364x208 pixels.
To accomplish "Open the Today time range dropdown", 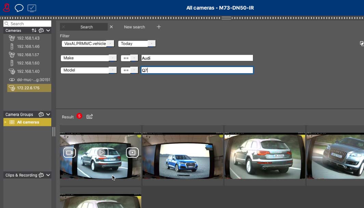I will (137, 44).
